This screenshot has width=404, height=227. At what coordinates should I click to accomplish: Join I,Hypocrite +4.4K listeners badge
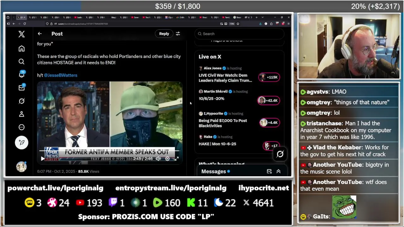click(269, 123)
